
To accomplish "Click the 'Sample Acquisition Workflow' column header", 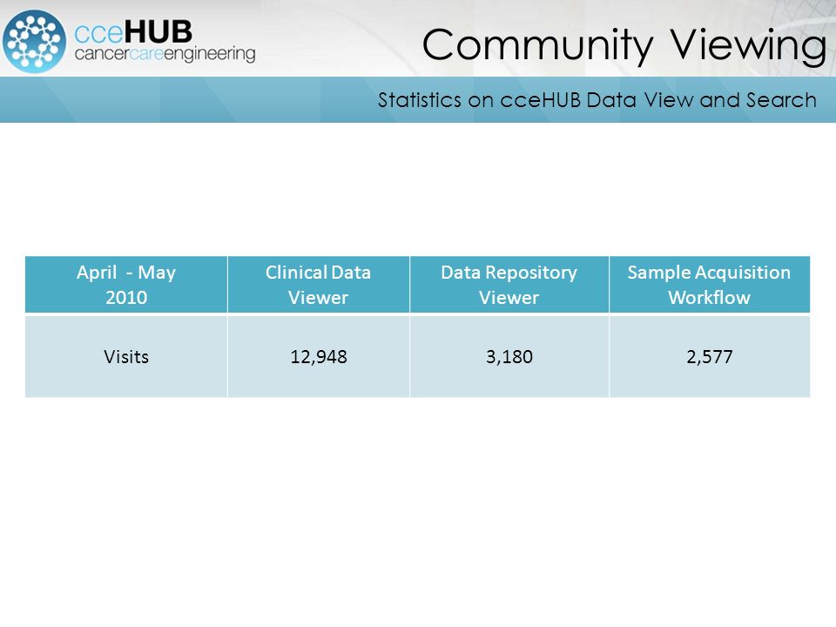I will coord(710,284).
